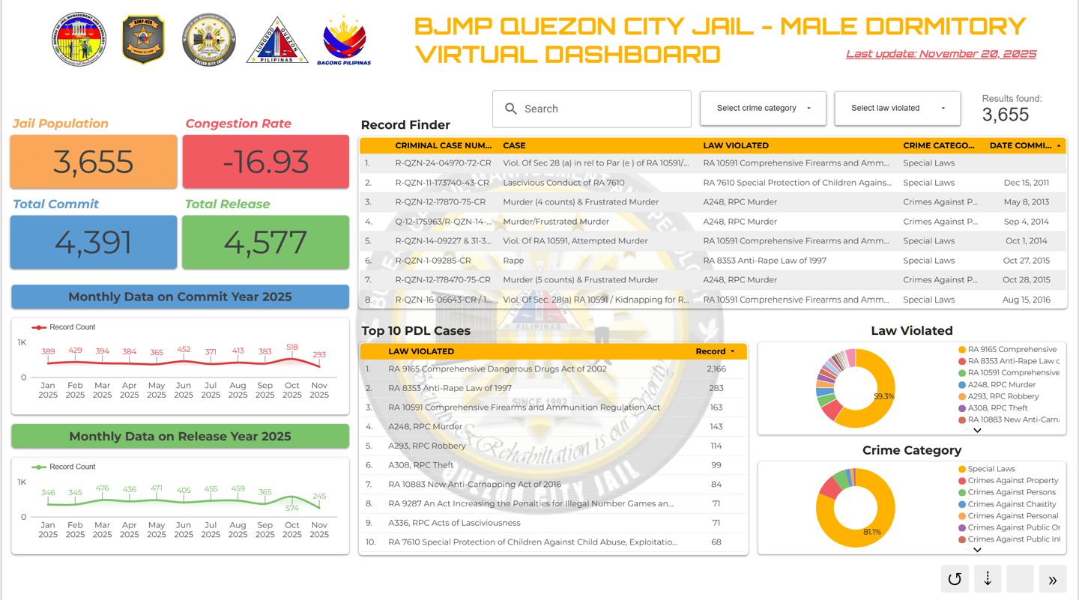Click the Lungsod Quezon triangle logo
Image resolution: width=1079 pixels, height=600 pixels.
coord(277,40)
